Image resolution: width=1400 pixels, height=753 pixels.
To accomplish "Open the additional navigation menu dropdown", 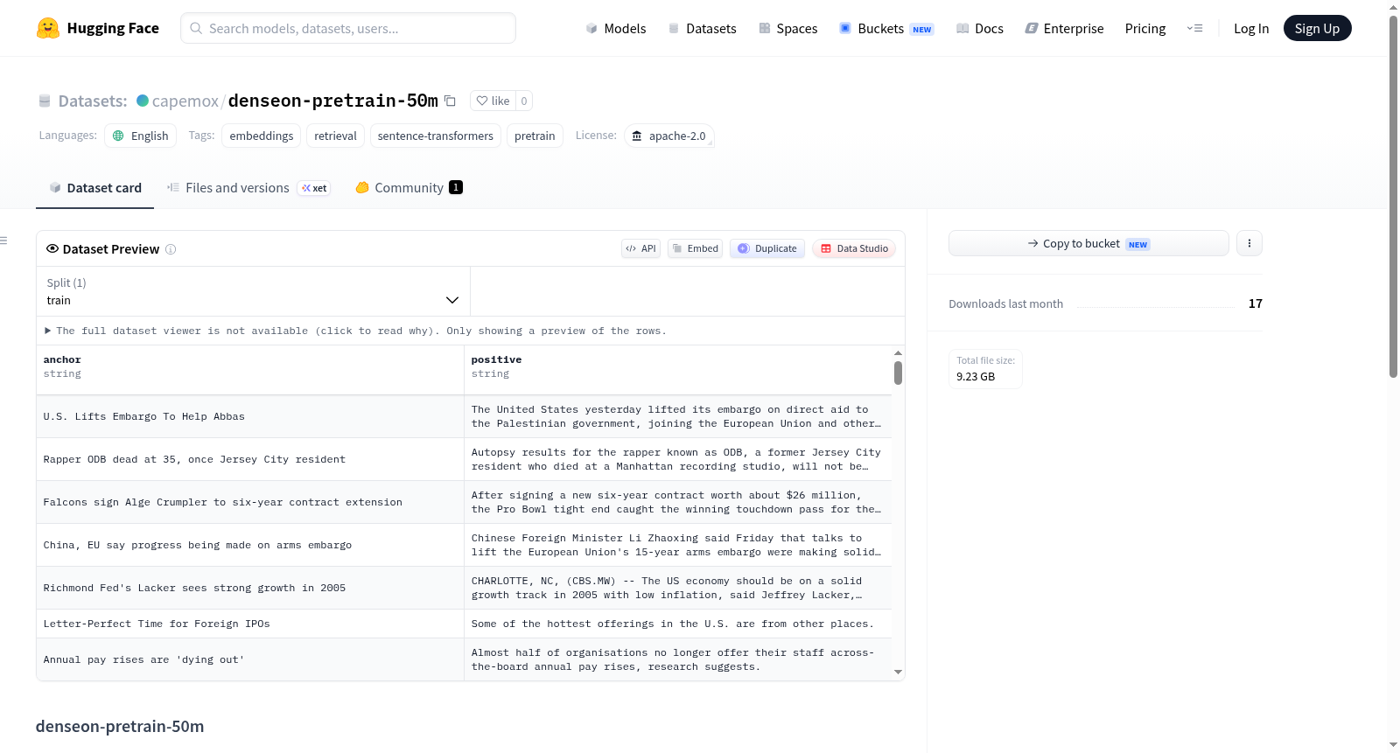I will pos(1194,28).
